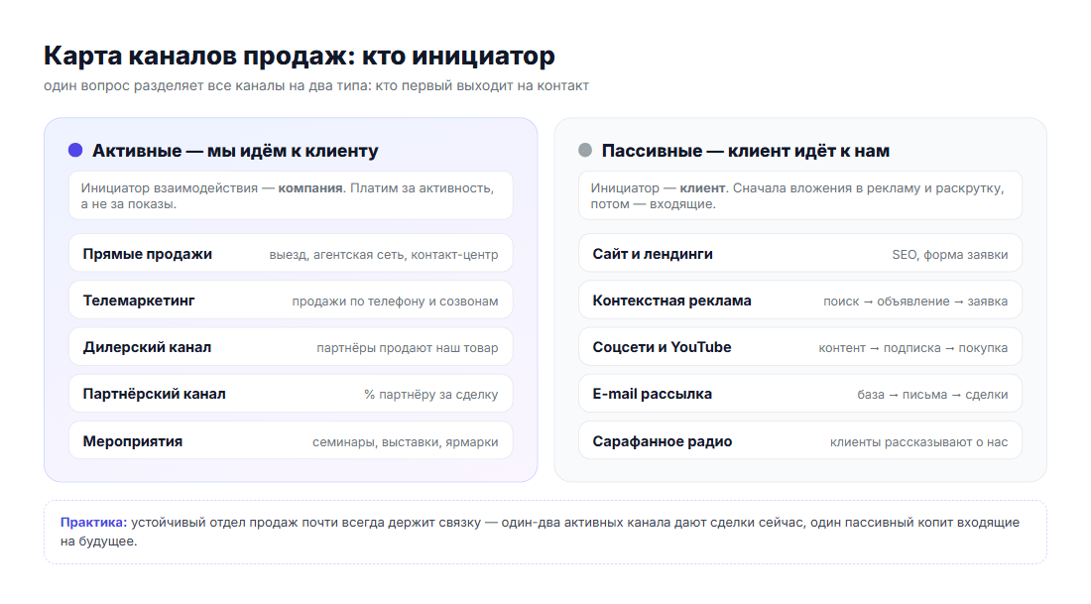
Task: Select the 'Соцсети и YouTube' row label
Action: pyautogui.click(x=662, y=347)
